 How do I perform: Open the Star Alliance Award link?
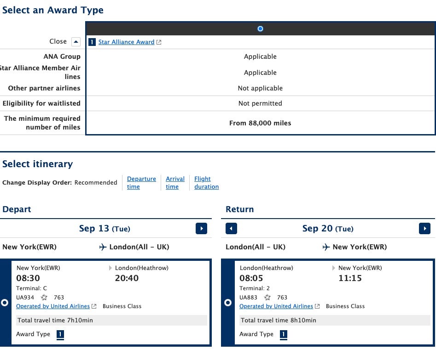pos(126,42)
